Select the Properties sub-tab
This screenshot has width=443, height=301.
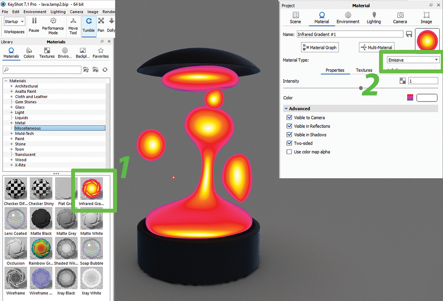click(335, 70)
